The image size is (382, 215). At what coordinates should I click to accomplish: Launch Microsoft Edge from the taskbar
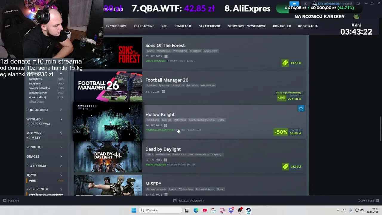(x=196, y=210)
